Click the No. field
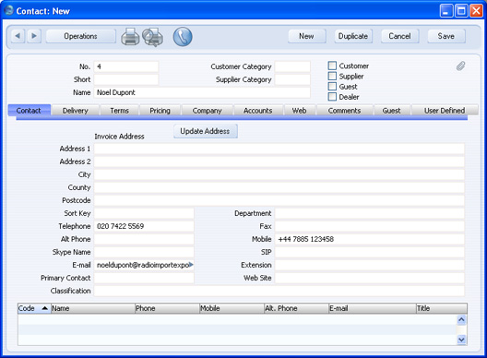487x358 pixels. pyautogui.click(x=126, y=66)
